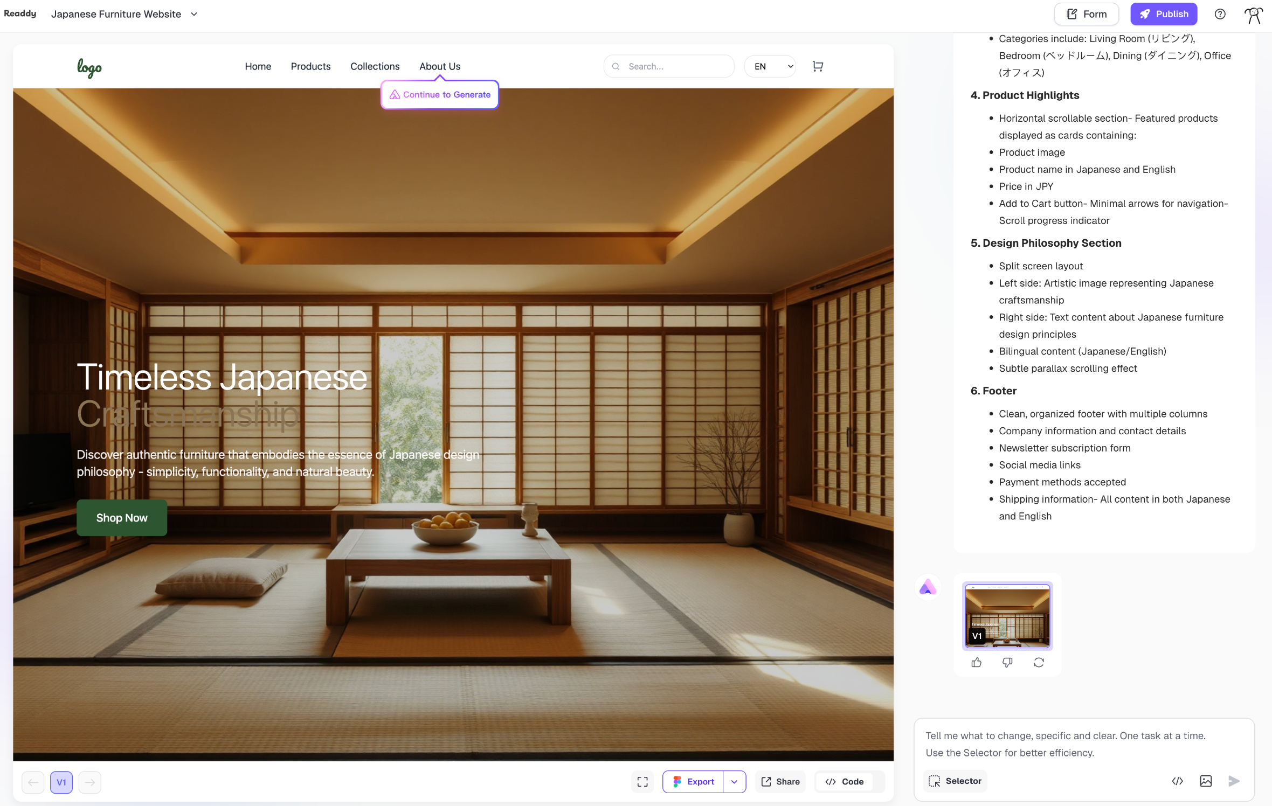Click the thumbs down icon
Viewport: 1272px width, 806px height.
[x=1007, y=662]
